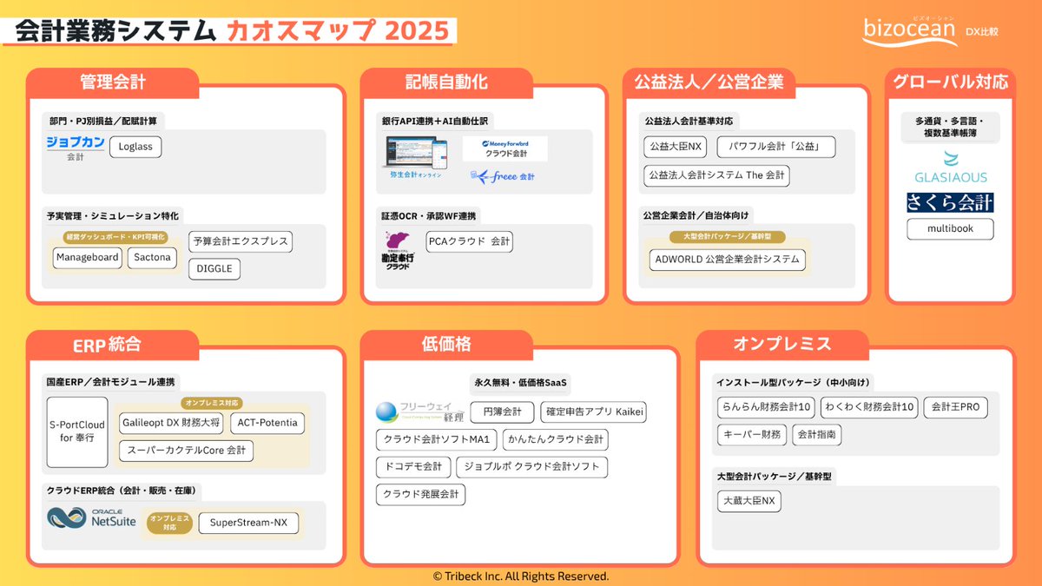This screenshot has height=586, width=1042.
Task: Select the Loglass box
Action: point(135,147)
